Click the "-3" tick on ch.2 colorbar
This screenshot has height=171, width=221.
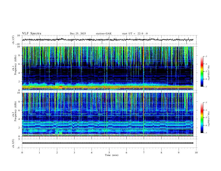pyautogui.click(x=206, y=103)
